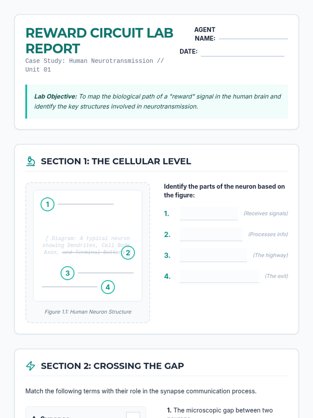The image size is (313, 418).
Task: Click the 'Section 2: Crossing the Gap' heading
Action: click(112, 366)
